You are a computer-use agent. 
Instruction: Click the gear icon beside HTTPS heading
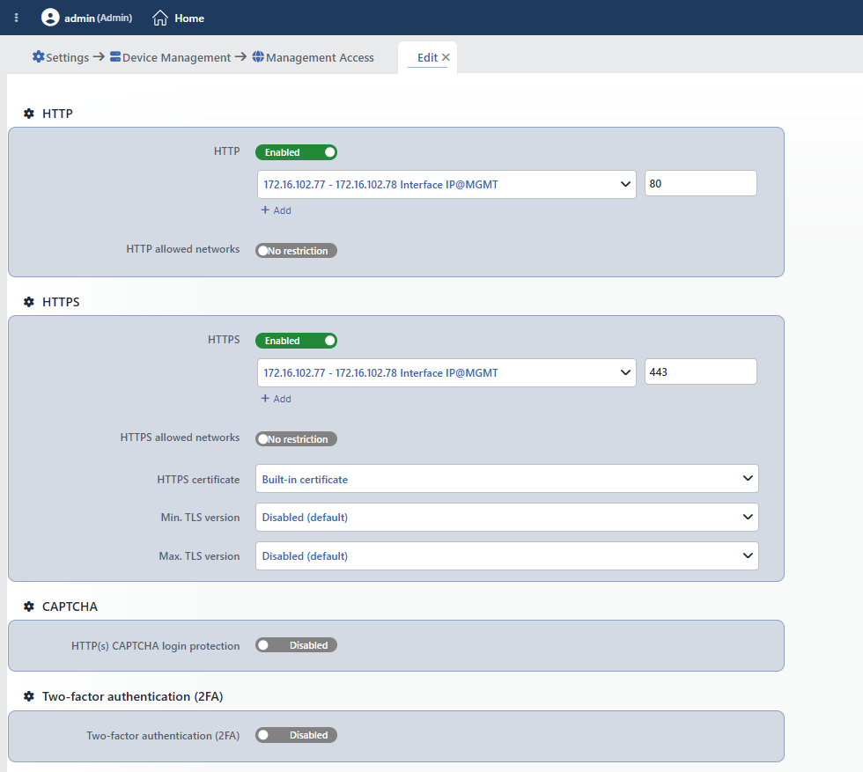[x=29, y=302]
